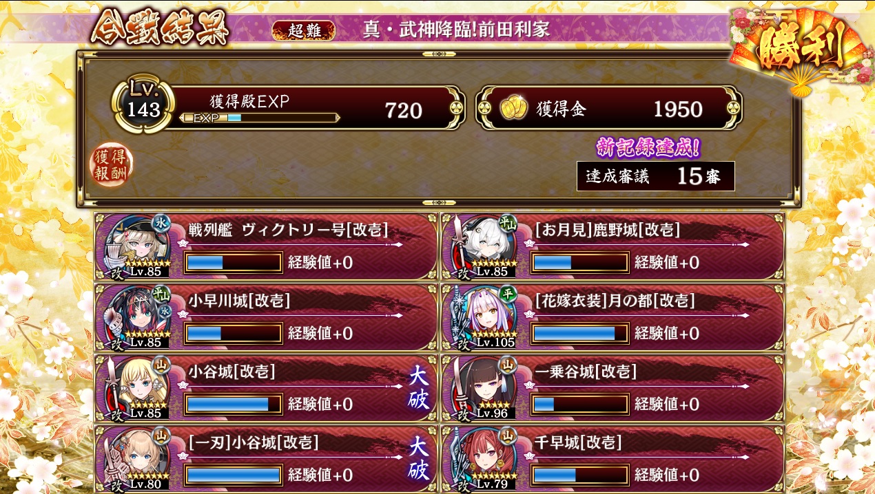
Task: Click the 小谷城[改壱] character portrait
Action: pyautogui.click(x=136, y=388)
